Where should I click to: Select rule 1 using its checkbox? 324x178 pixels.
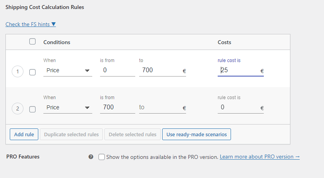(x=32, y=72)
